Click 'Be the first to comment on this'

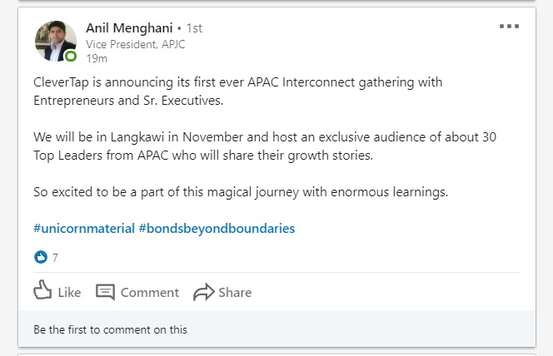(111, 329)
